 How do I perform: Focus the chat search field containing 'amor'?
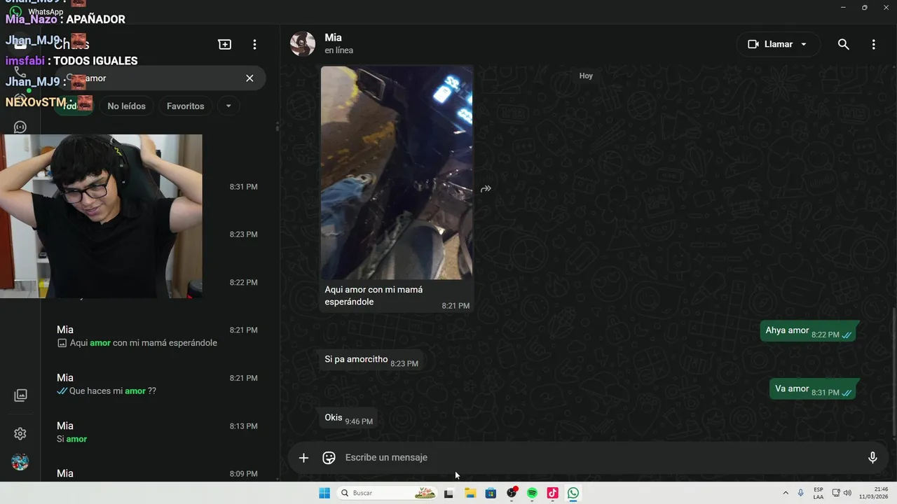point(160,78)
